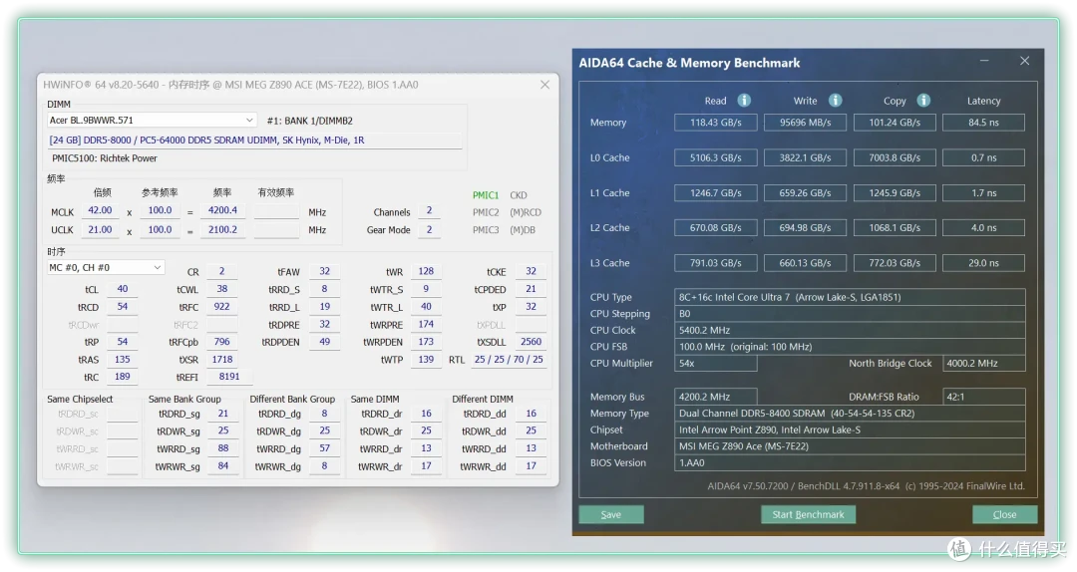Click the tXSR timing value 1718
Viewport: 1077px width, 572px height.
coord(221,359)
